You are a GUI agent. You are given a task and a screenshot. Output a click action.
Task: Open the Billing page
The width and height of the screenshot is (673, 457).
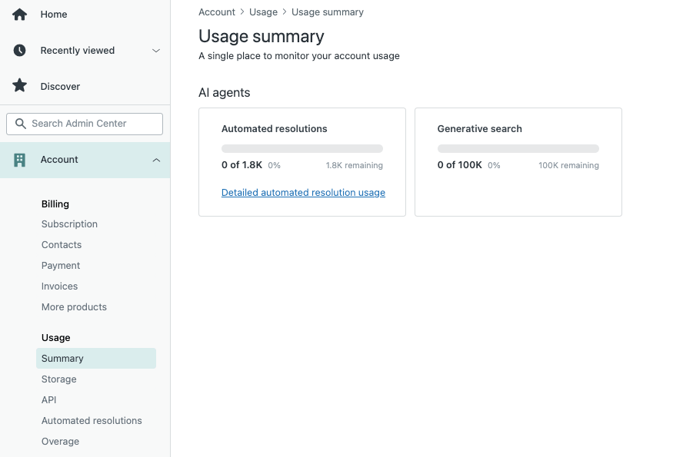tap(55, 204)
